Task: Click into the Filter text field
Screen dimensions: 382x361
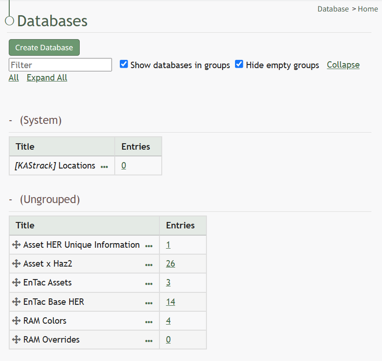Action: [60, 65]
